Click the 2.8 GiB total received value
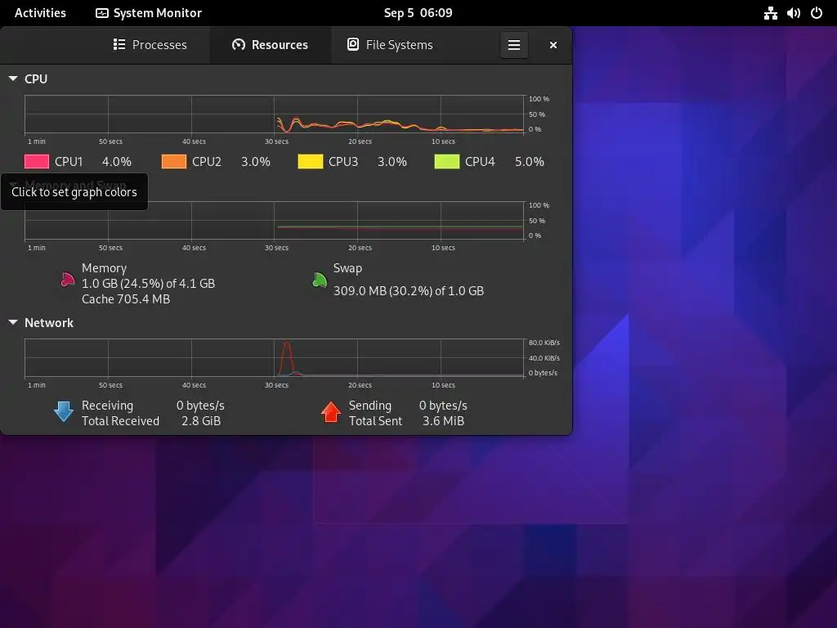 pyautogui.click(x=201, y=421)
